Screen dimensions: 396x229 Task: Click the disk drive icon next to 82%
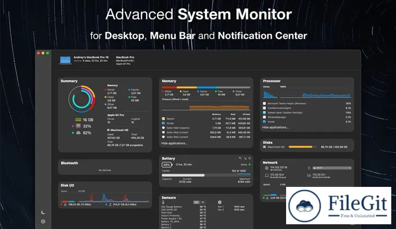[78, 132]
